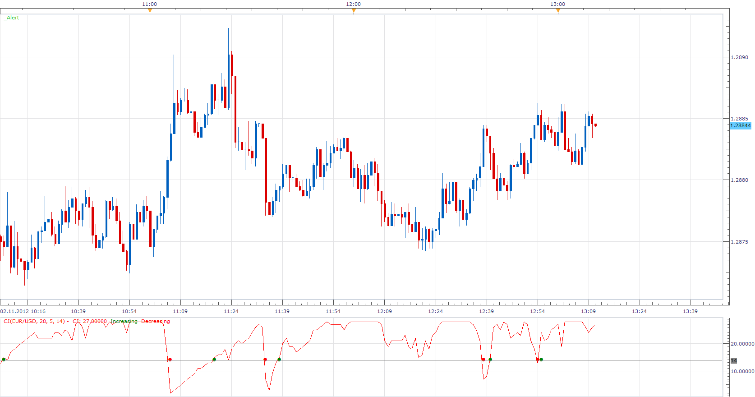Click the 20.00000 indicator axis label

click(x=742, y=344)
